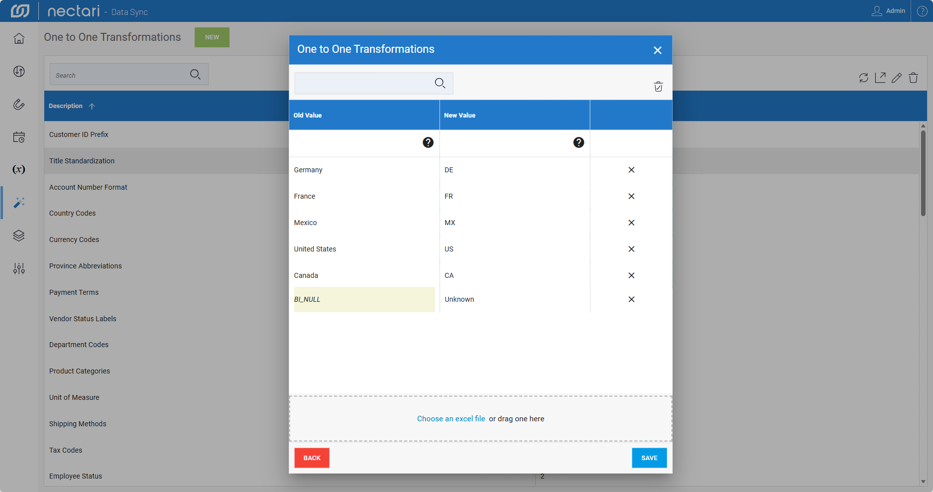This screenshot has width=933, height=492.
Task: Click the edit pencil icon
Action: 897,78
